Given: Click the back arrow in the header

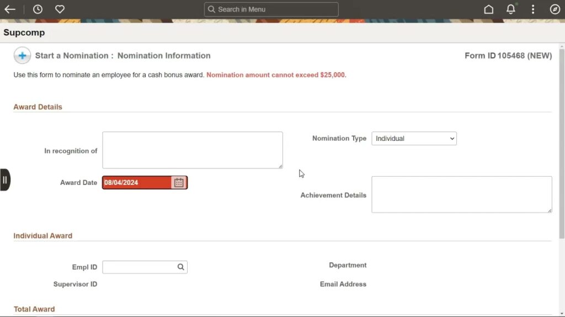Looking at the screenshot, I should pyautogui.click(x=11, y=9).
